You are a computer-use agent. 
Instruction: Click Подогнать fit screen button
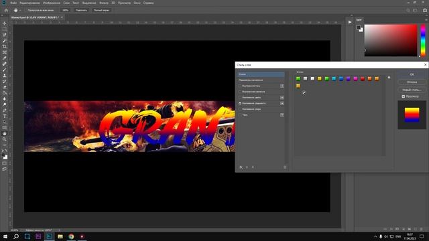81,10
